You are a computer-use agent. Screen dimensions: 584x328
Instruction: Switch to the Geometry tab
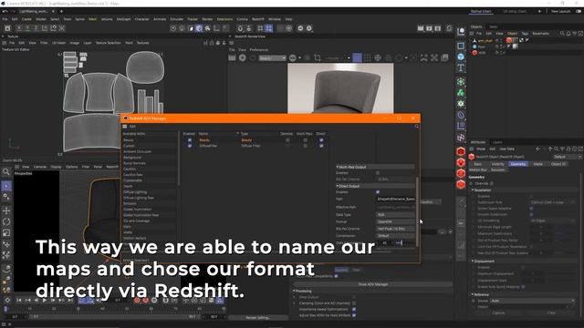(518, 164)
